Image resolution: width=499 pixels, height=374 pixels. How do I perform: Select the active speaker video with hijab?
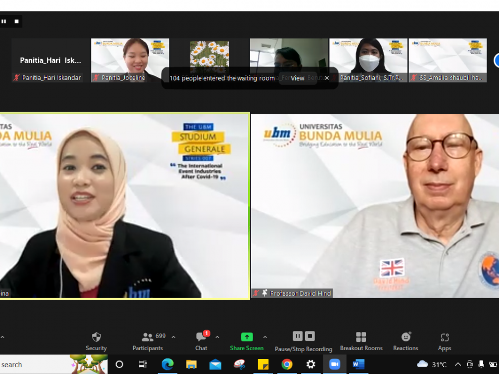(124, 206)
